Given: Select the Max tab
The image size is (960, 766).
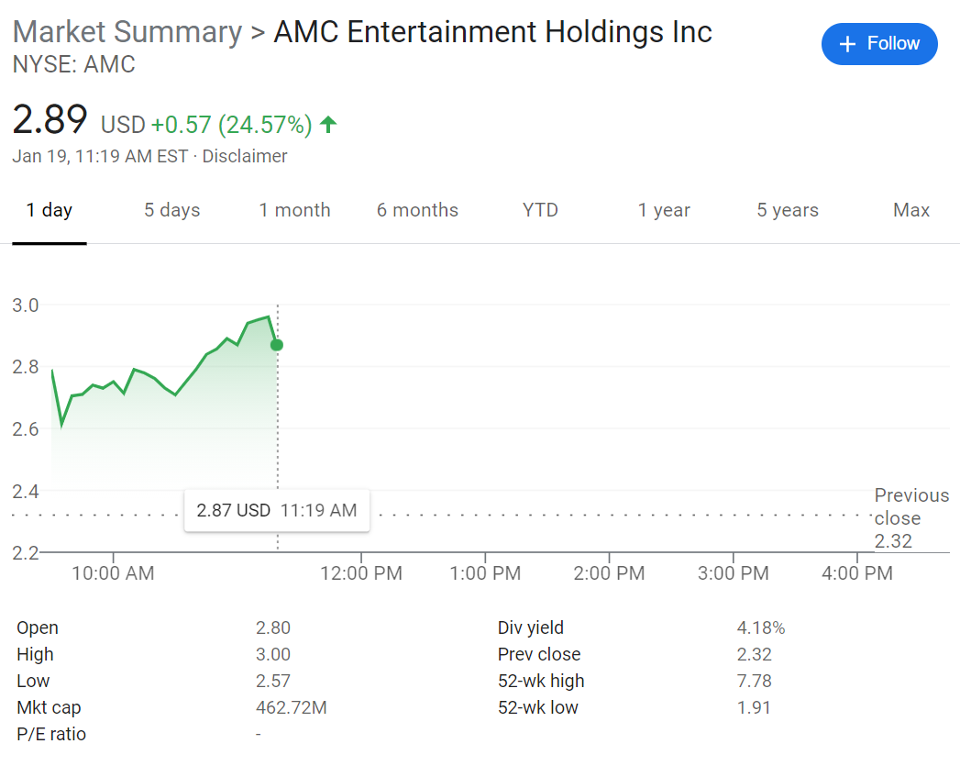Looking at the screenshot, I should coord(911,210).
